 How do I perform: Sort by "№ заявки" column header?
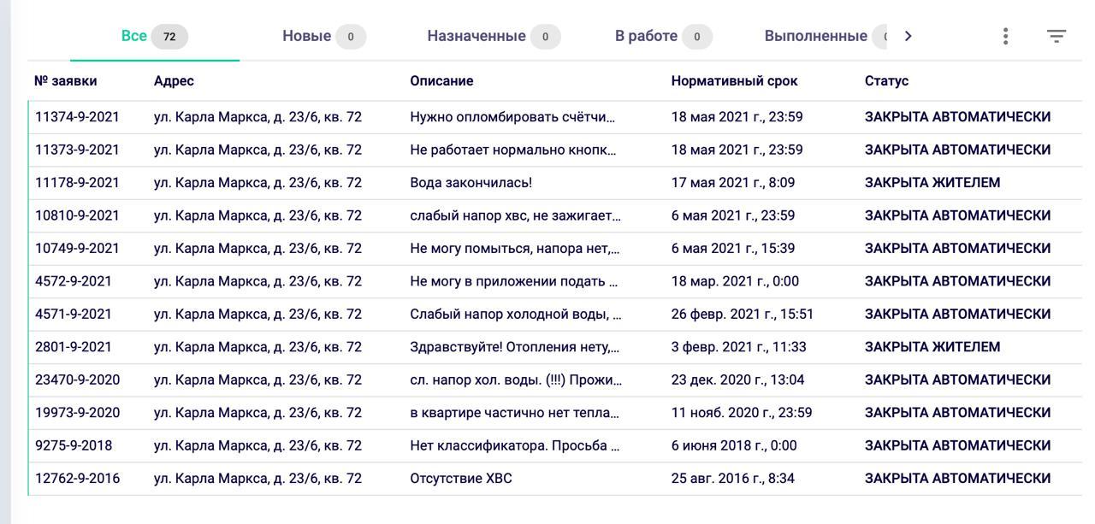[x=65, y=81]
